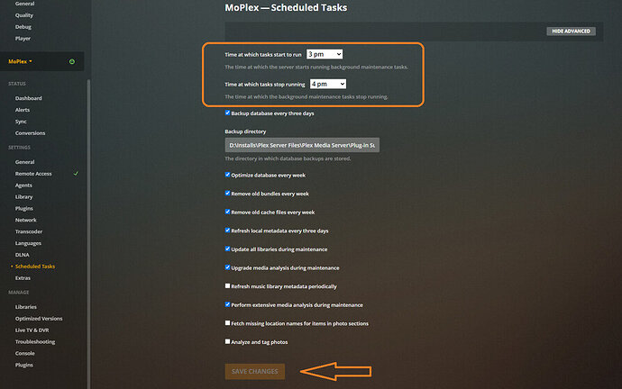Select Scheduled Tasks in the sidebar
The image size is (622, 389).
35,267
